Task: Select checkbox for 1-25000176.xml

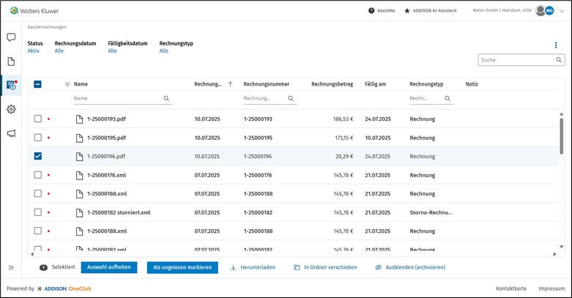Action: tap(37, 175)
